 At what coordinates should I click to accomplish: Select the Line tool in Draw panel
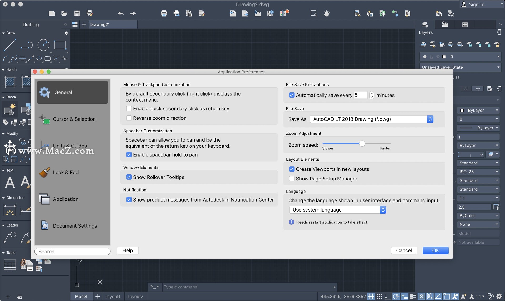click(x=10, y=45)
